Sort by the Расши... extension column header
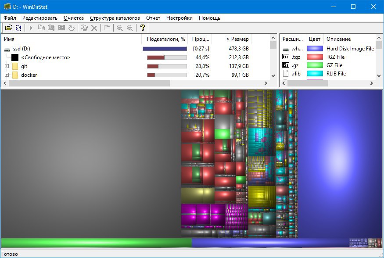This screenshot has width=384, height=258. pos(293,39)
